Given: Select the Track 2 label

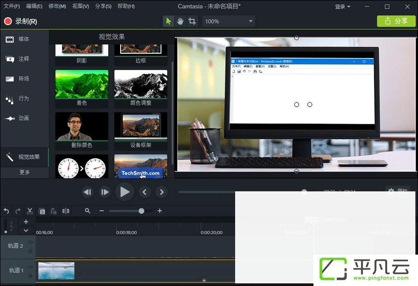Looking at the screenshot, I should tap(16, 246).
